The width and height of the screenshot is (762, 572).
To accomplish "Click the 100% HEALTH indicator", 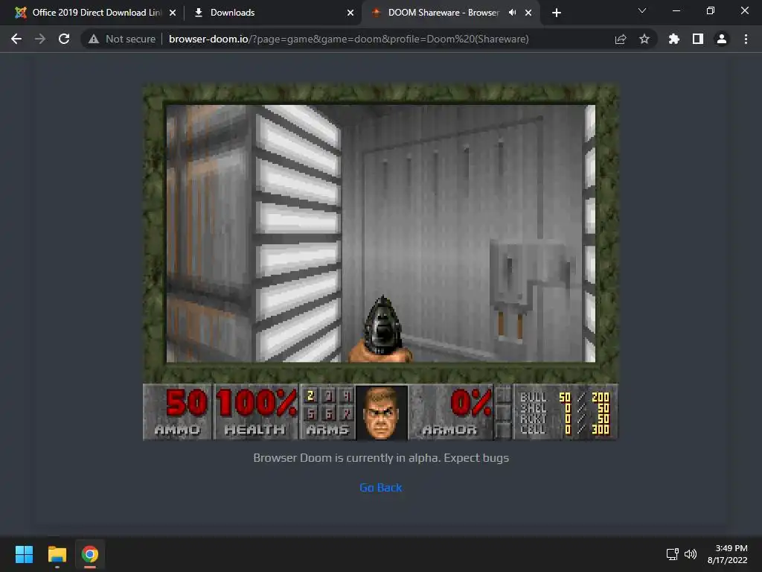I will (x=256, y=411).
